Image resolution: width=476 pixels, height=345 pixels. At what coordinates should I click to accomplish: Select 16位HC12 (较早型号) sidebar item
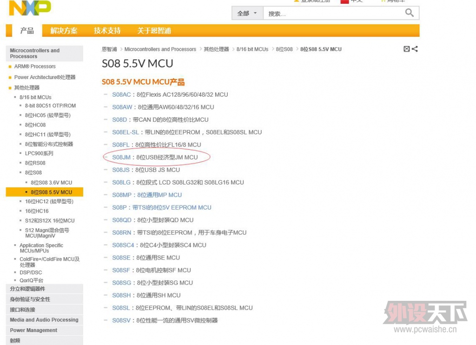click(49, 201)
